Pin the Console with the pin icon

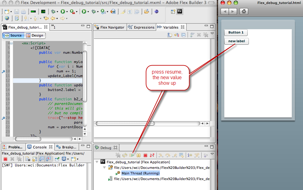57,159
